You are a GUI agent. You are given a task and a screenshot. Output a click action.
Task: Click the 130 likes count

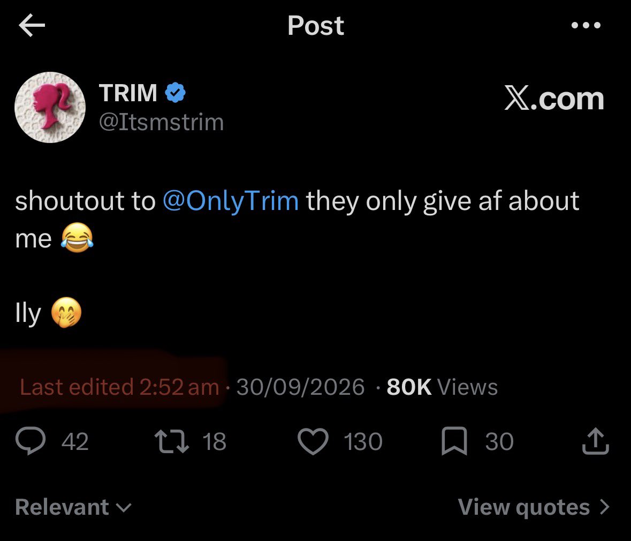[363, 441]
